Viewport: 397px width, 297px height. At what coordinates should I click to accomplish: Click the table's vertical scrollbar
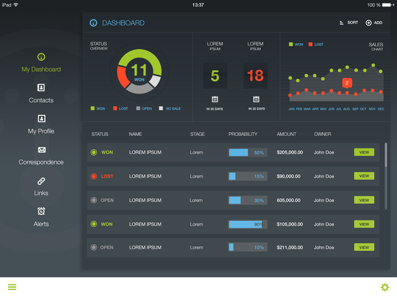click(386, 176)
